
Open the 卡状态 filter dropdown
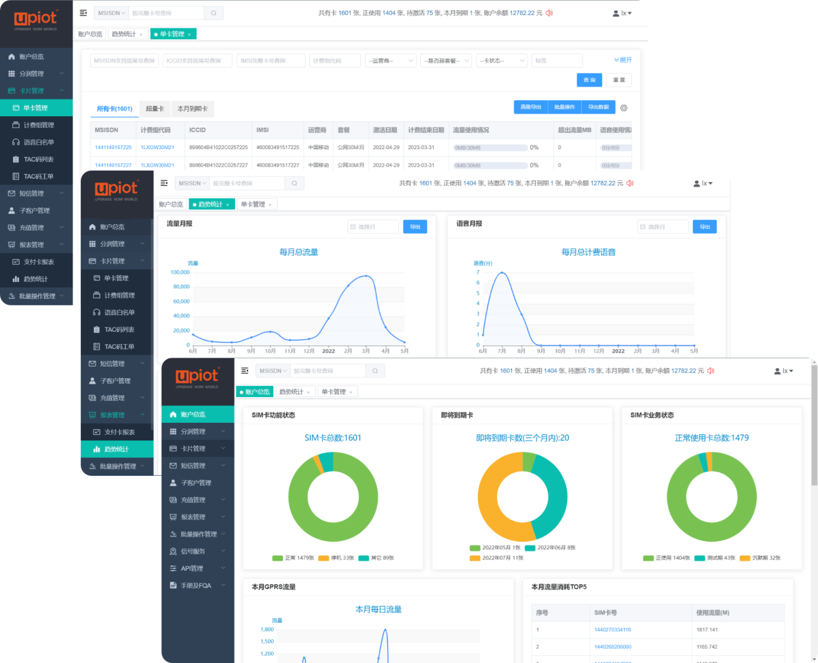click(502, 61)
